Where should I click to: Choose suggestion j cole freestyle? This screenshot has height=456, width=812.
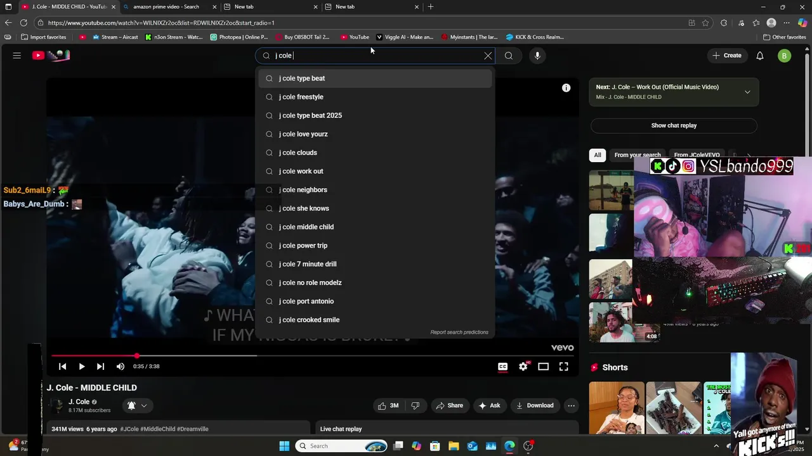[x=375, y=97]
